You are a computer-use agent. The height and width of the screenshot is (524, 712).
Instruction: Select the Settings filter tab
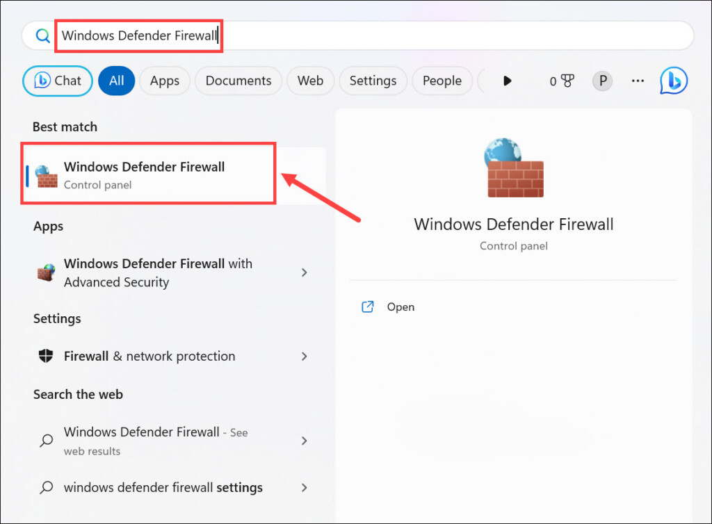tap(373, 81)
